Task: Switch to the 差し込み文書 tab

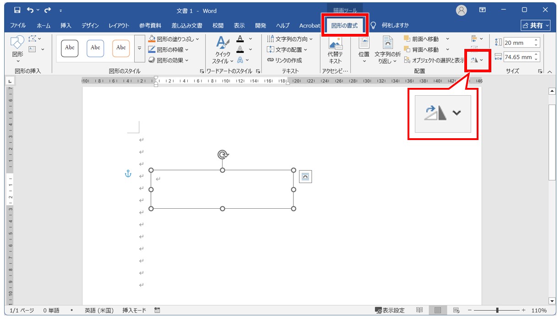Action: [x=187, y=26]
